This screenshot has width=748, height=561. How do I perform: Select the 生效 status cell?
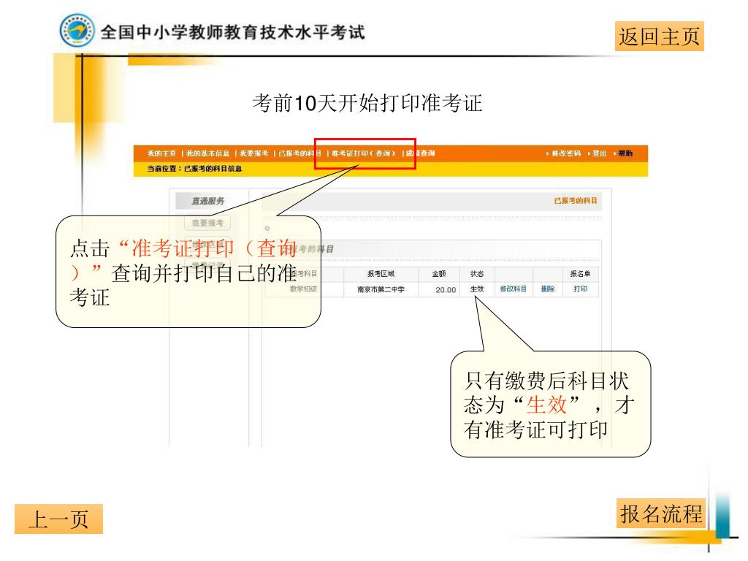[x=477, y=289]
